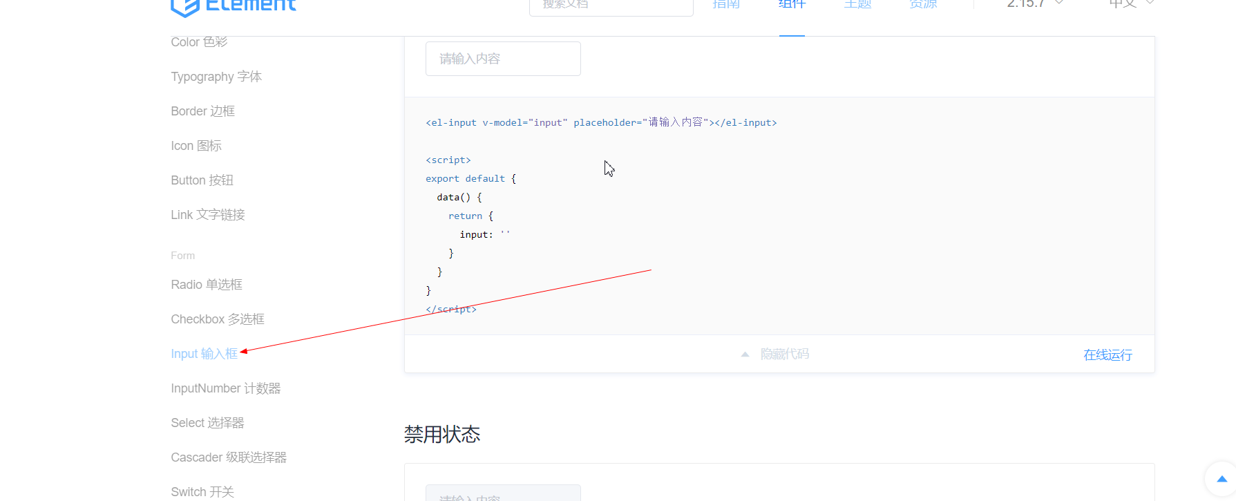This screenshot has width=1236, height=501.
Task: Open the 资源 nav tab
Action: tap(923, 5)
